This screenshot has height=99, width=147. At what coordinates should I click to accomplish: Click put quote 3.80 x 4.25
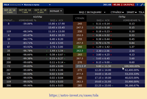pyautogui.click(x=103, y=54)
